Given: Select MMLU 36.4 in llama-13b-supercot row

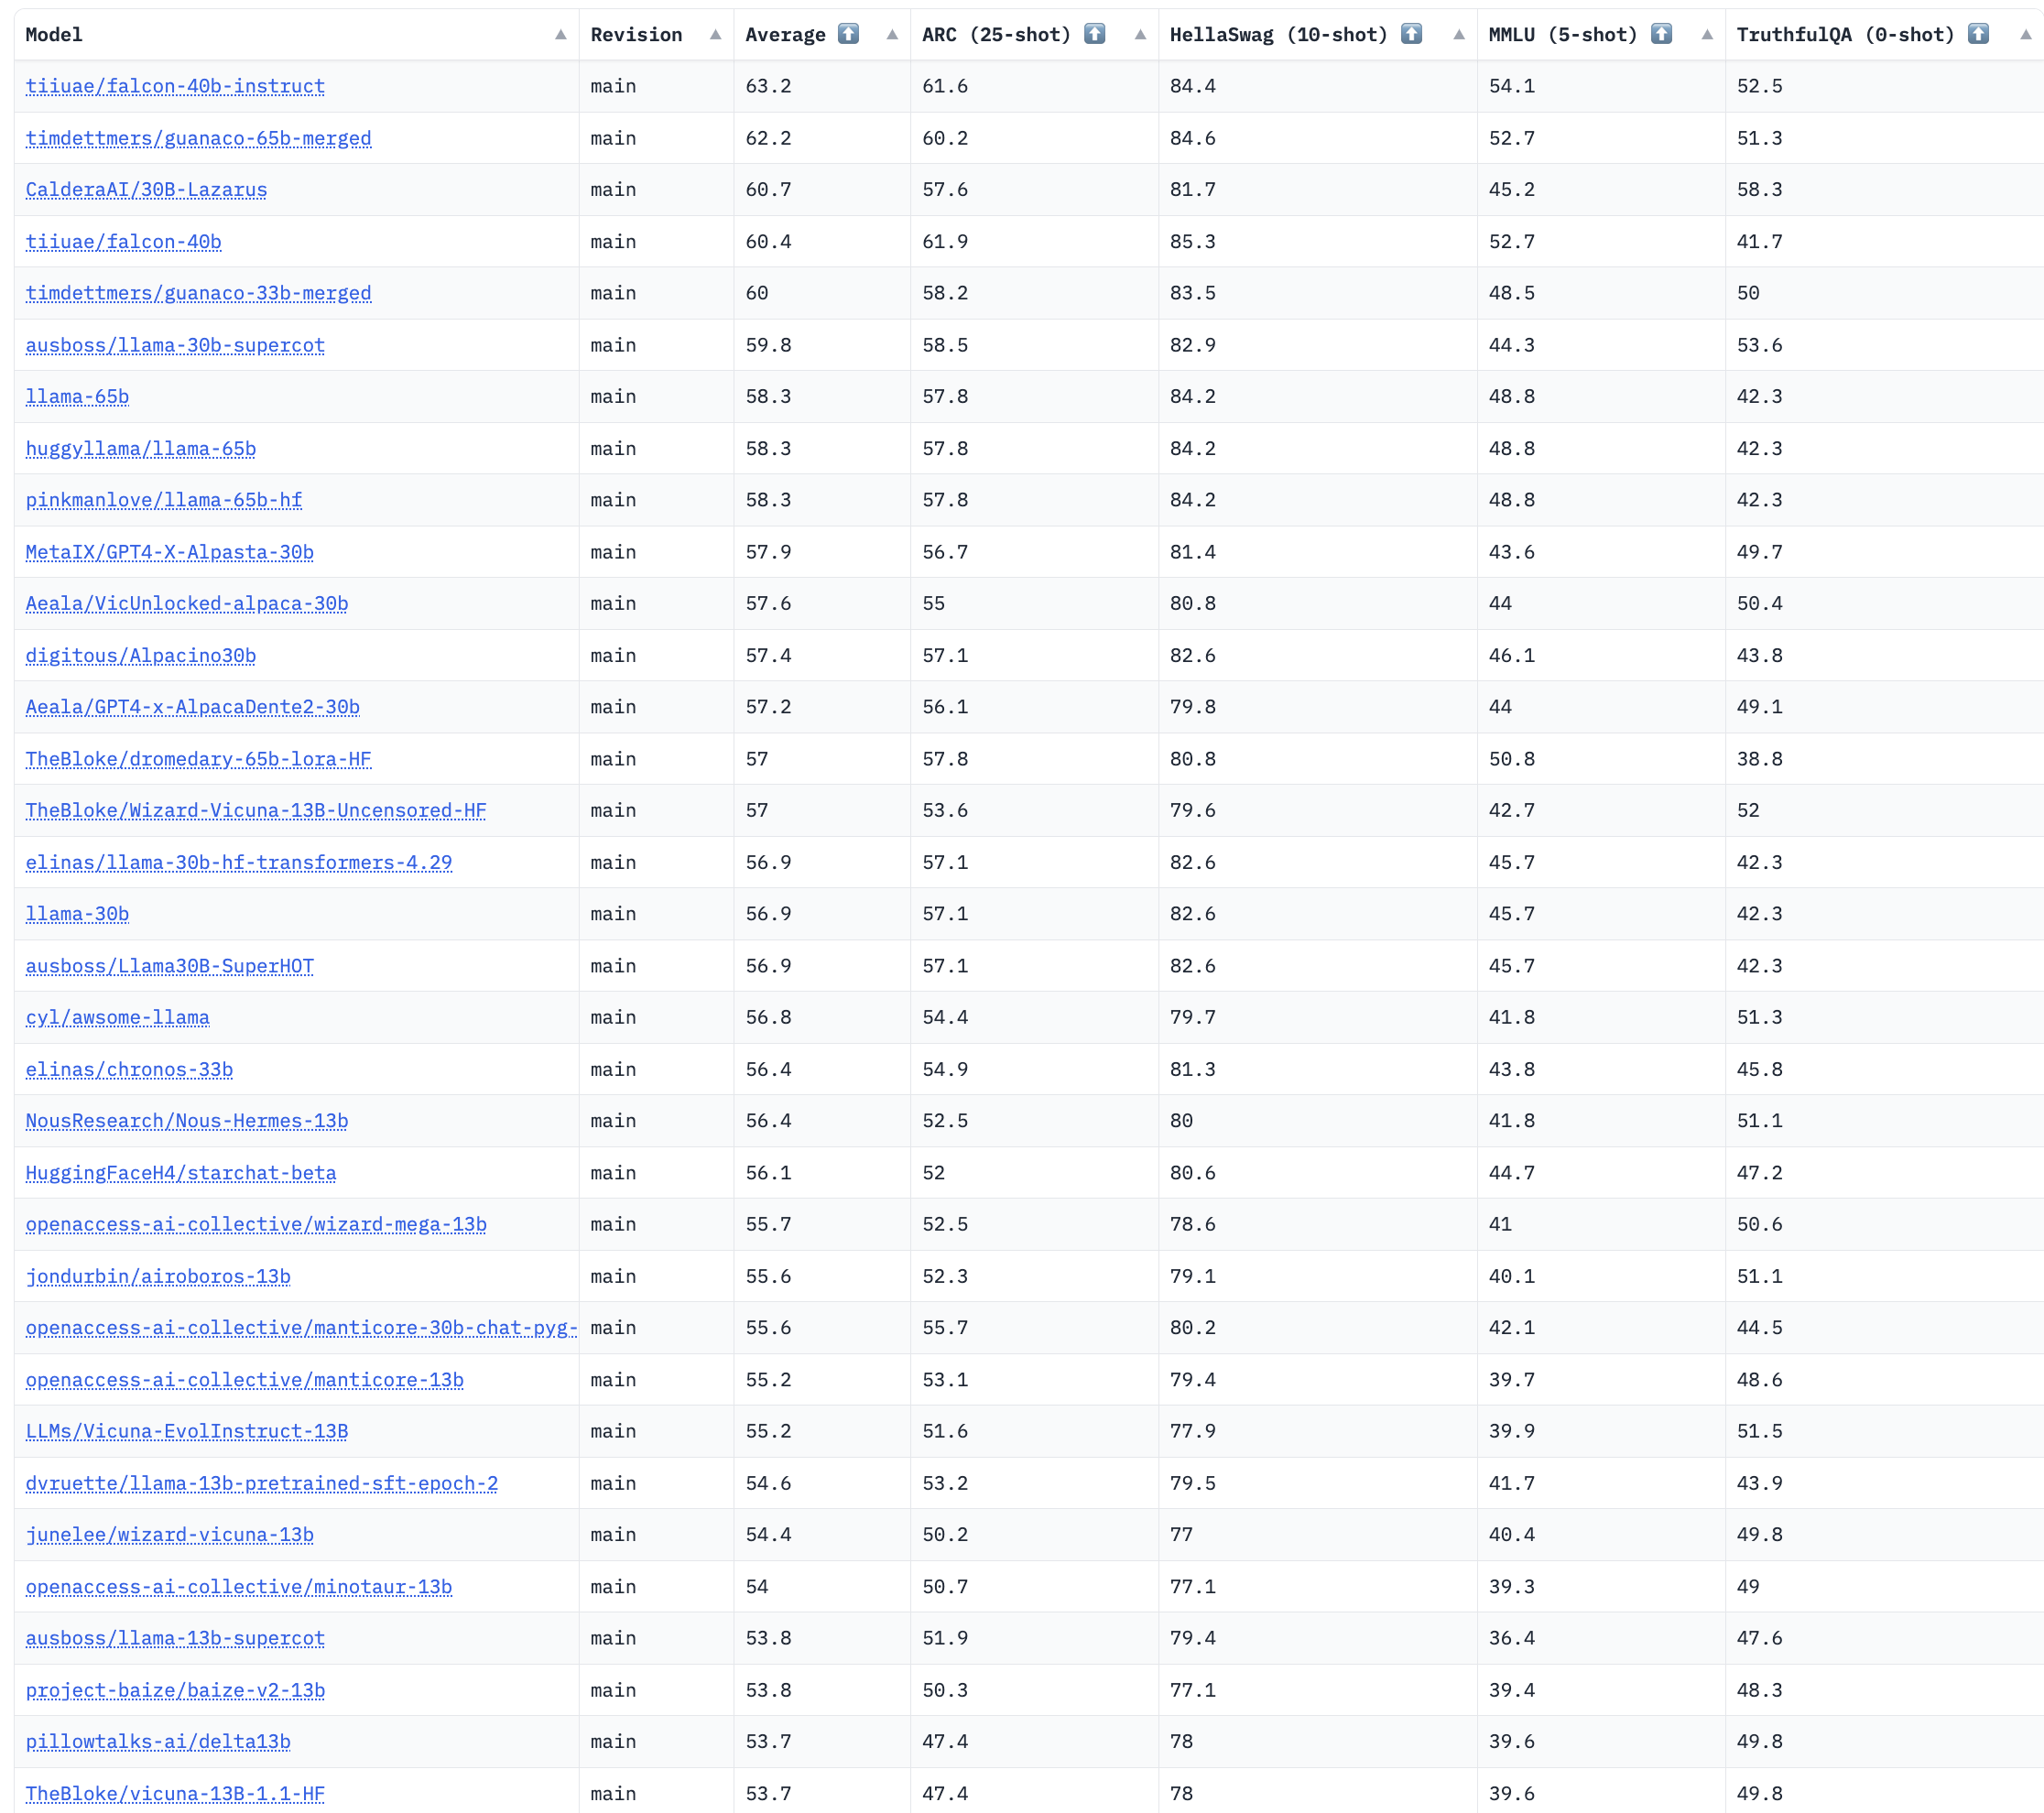Looking at the screenshot, I should 1511,1639.
